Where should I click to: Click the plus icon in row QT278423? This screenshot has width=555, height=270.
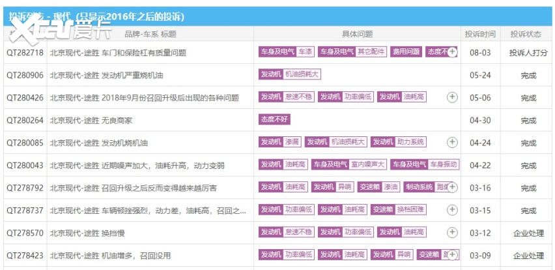452,255
